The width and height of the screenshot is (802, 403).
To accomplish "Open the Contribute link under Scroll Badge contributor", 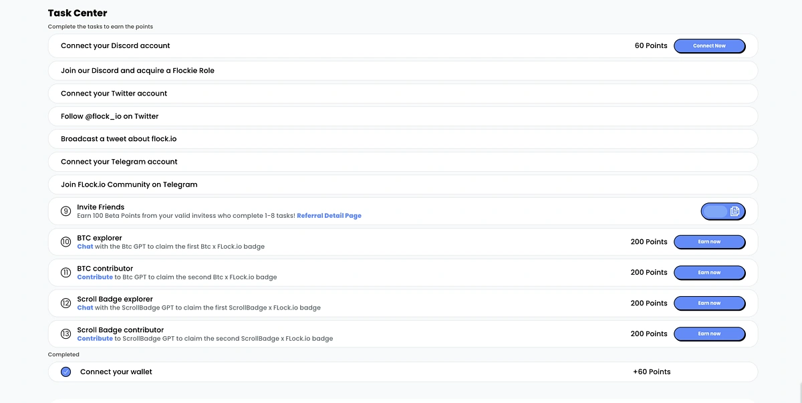I will [95, 339].
